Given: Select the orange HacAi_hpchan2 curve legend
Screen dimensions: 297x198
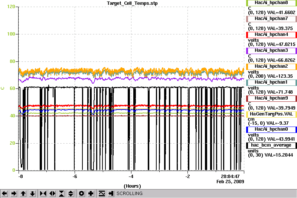Looking at the screenshot, I should pyautogui.click(x=271, y=67).
